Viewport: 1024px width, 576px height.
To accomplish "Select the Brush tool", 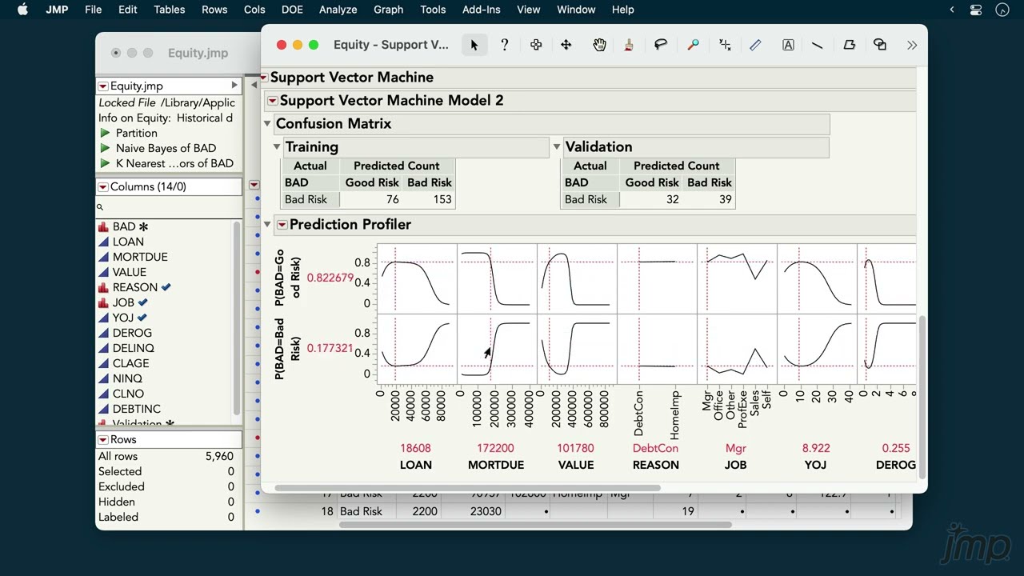I will 629,45.
